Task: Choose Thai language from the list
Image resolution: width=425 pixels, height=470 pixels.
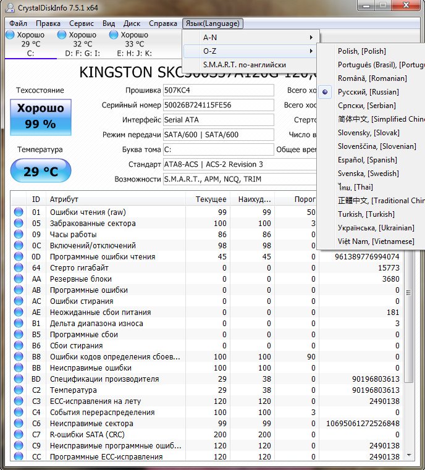Action: [372, 187]
